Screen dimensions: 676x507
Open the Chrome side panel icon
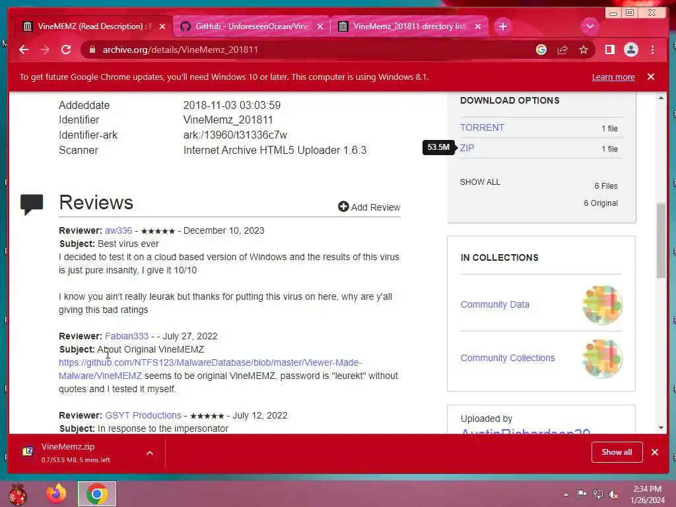[609, 50]
